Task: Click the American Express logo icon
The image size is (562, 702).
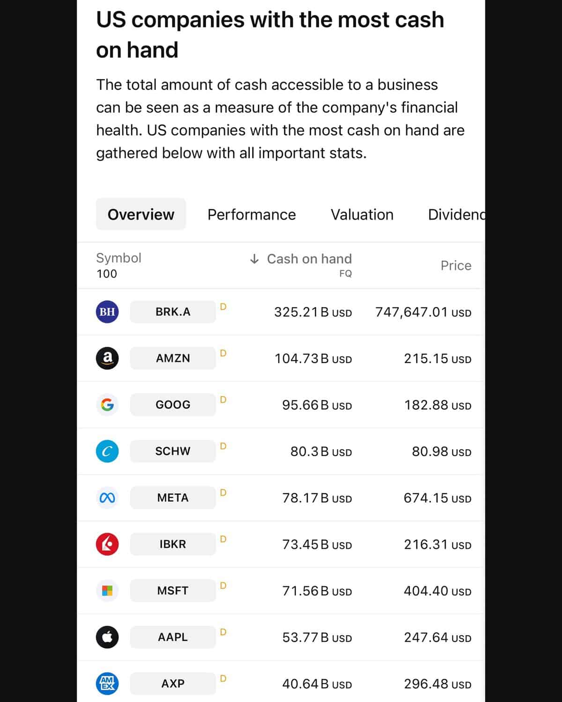Action: (107, 683)
